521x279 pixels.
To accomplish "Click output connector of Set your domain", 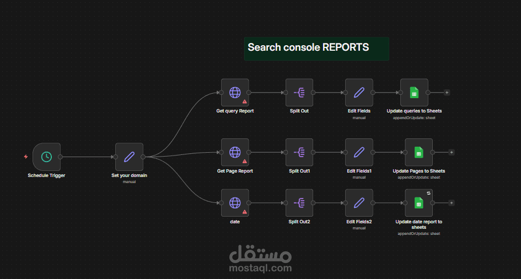I will click(143, 157).
